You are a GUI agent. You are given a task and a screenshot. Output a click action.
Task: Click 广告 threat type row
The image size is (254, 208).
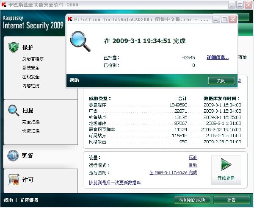click(x=165, y=111)
